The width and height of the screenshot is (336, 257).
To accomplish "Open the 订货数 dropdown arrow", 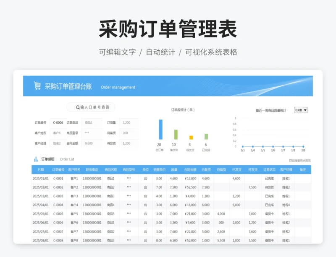I will 305,110.
